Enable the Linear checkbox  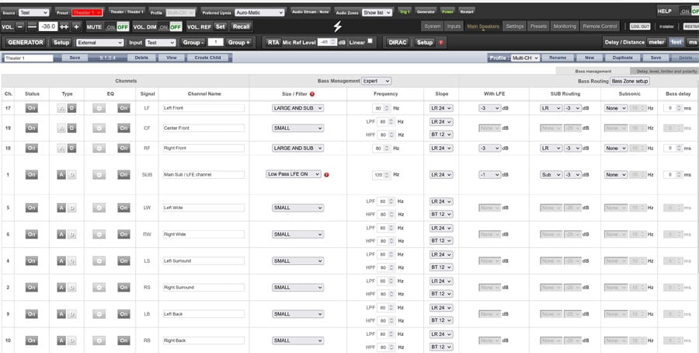(x=370, y=42)
